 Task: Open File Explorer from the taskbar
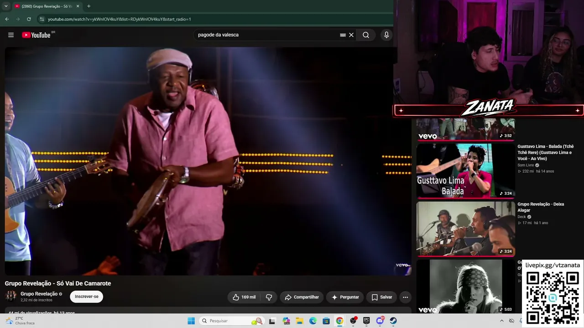[x=300, y=321]
